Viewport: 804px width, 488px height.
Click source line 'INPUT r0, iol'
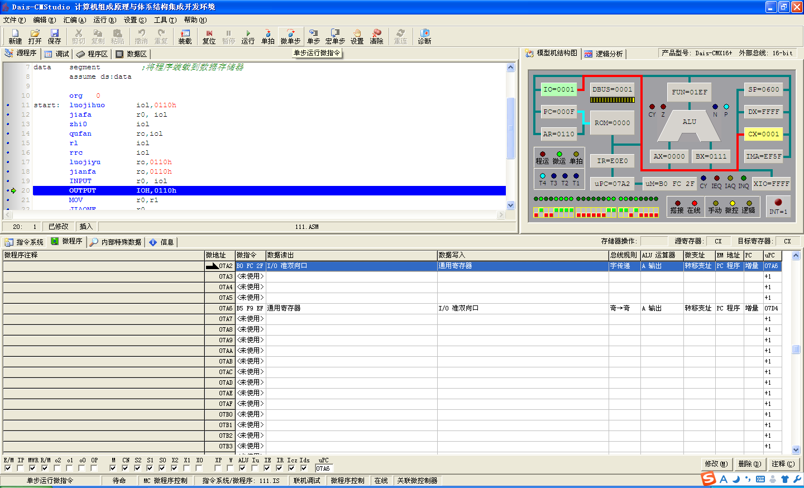pos(118,181)
